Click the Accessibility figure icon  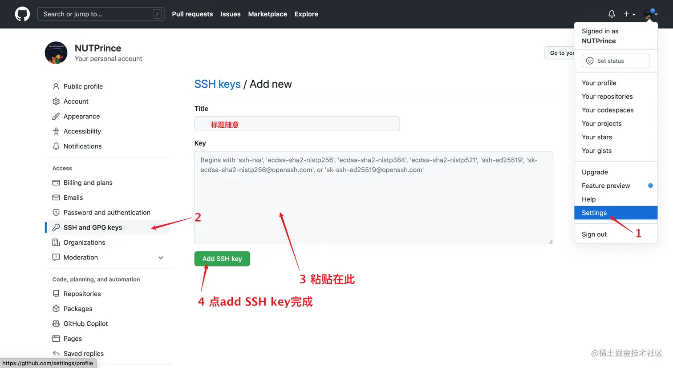(x=56, y=131)
